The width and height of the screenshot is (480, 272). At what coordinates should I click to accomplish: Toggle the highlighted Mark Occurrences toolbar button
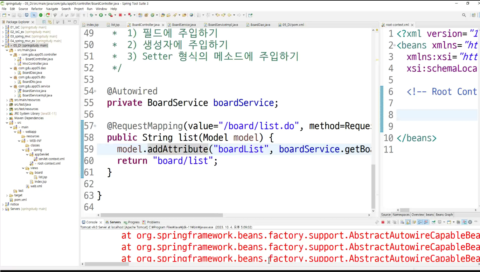34,15
